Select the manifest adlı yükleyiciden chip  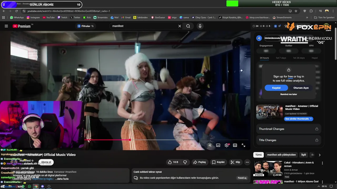point(281,155)
